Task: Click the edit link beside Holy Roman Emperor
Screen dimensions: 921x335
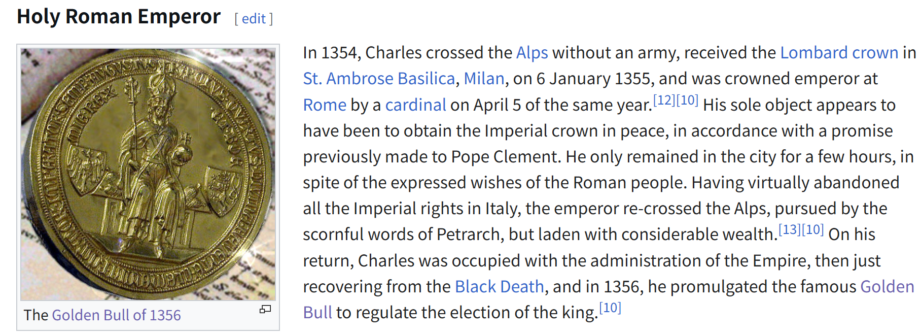Action: [254, 19]
